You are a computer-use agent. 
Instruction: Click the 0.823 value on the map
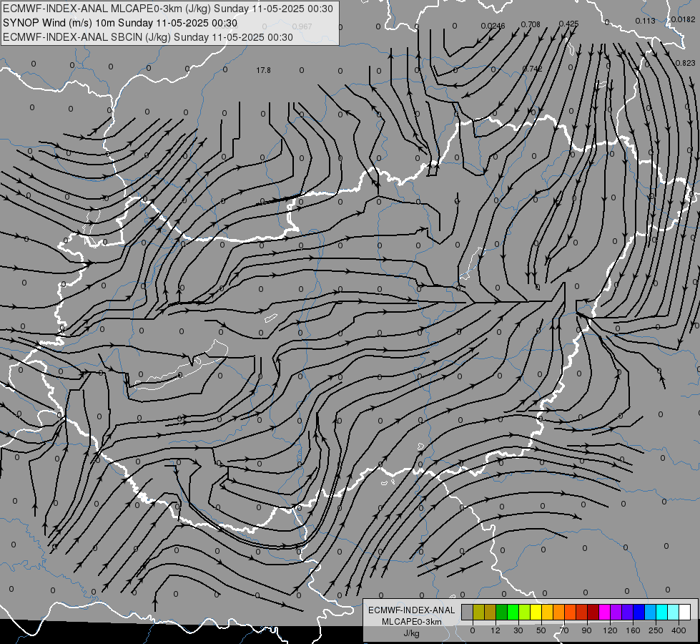685,63
